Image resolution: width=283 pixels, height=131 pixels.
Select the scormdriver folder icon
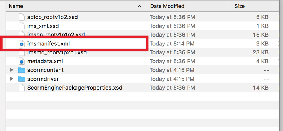(22, 79)
